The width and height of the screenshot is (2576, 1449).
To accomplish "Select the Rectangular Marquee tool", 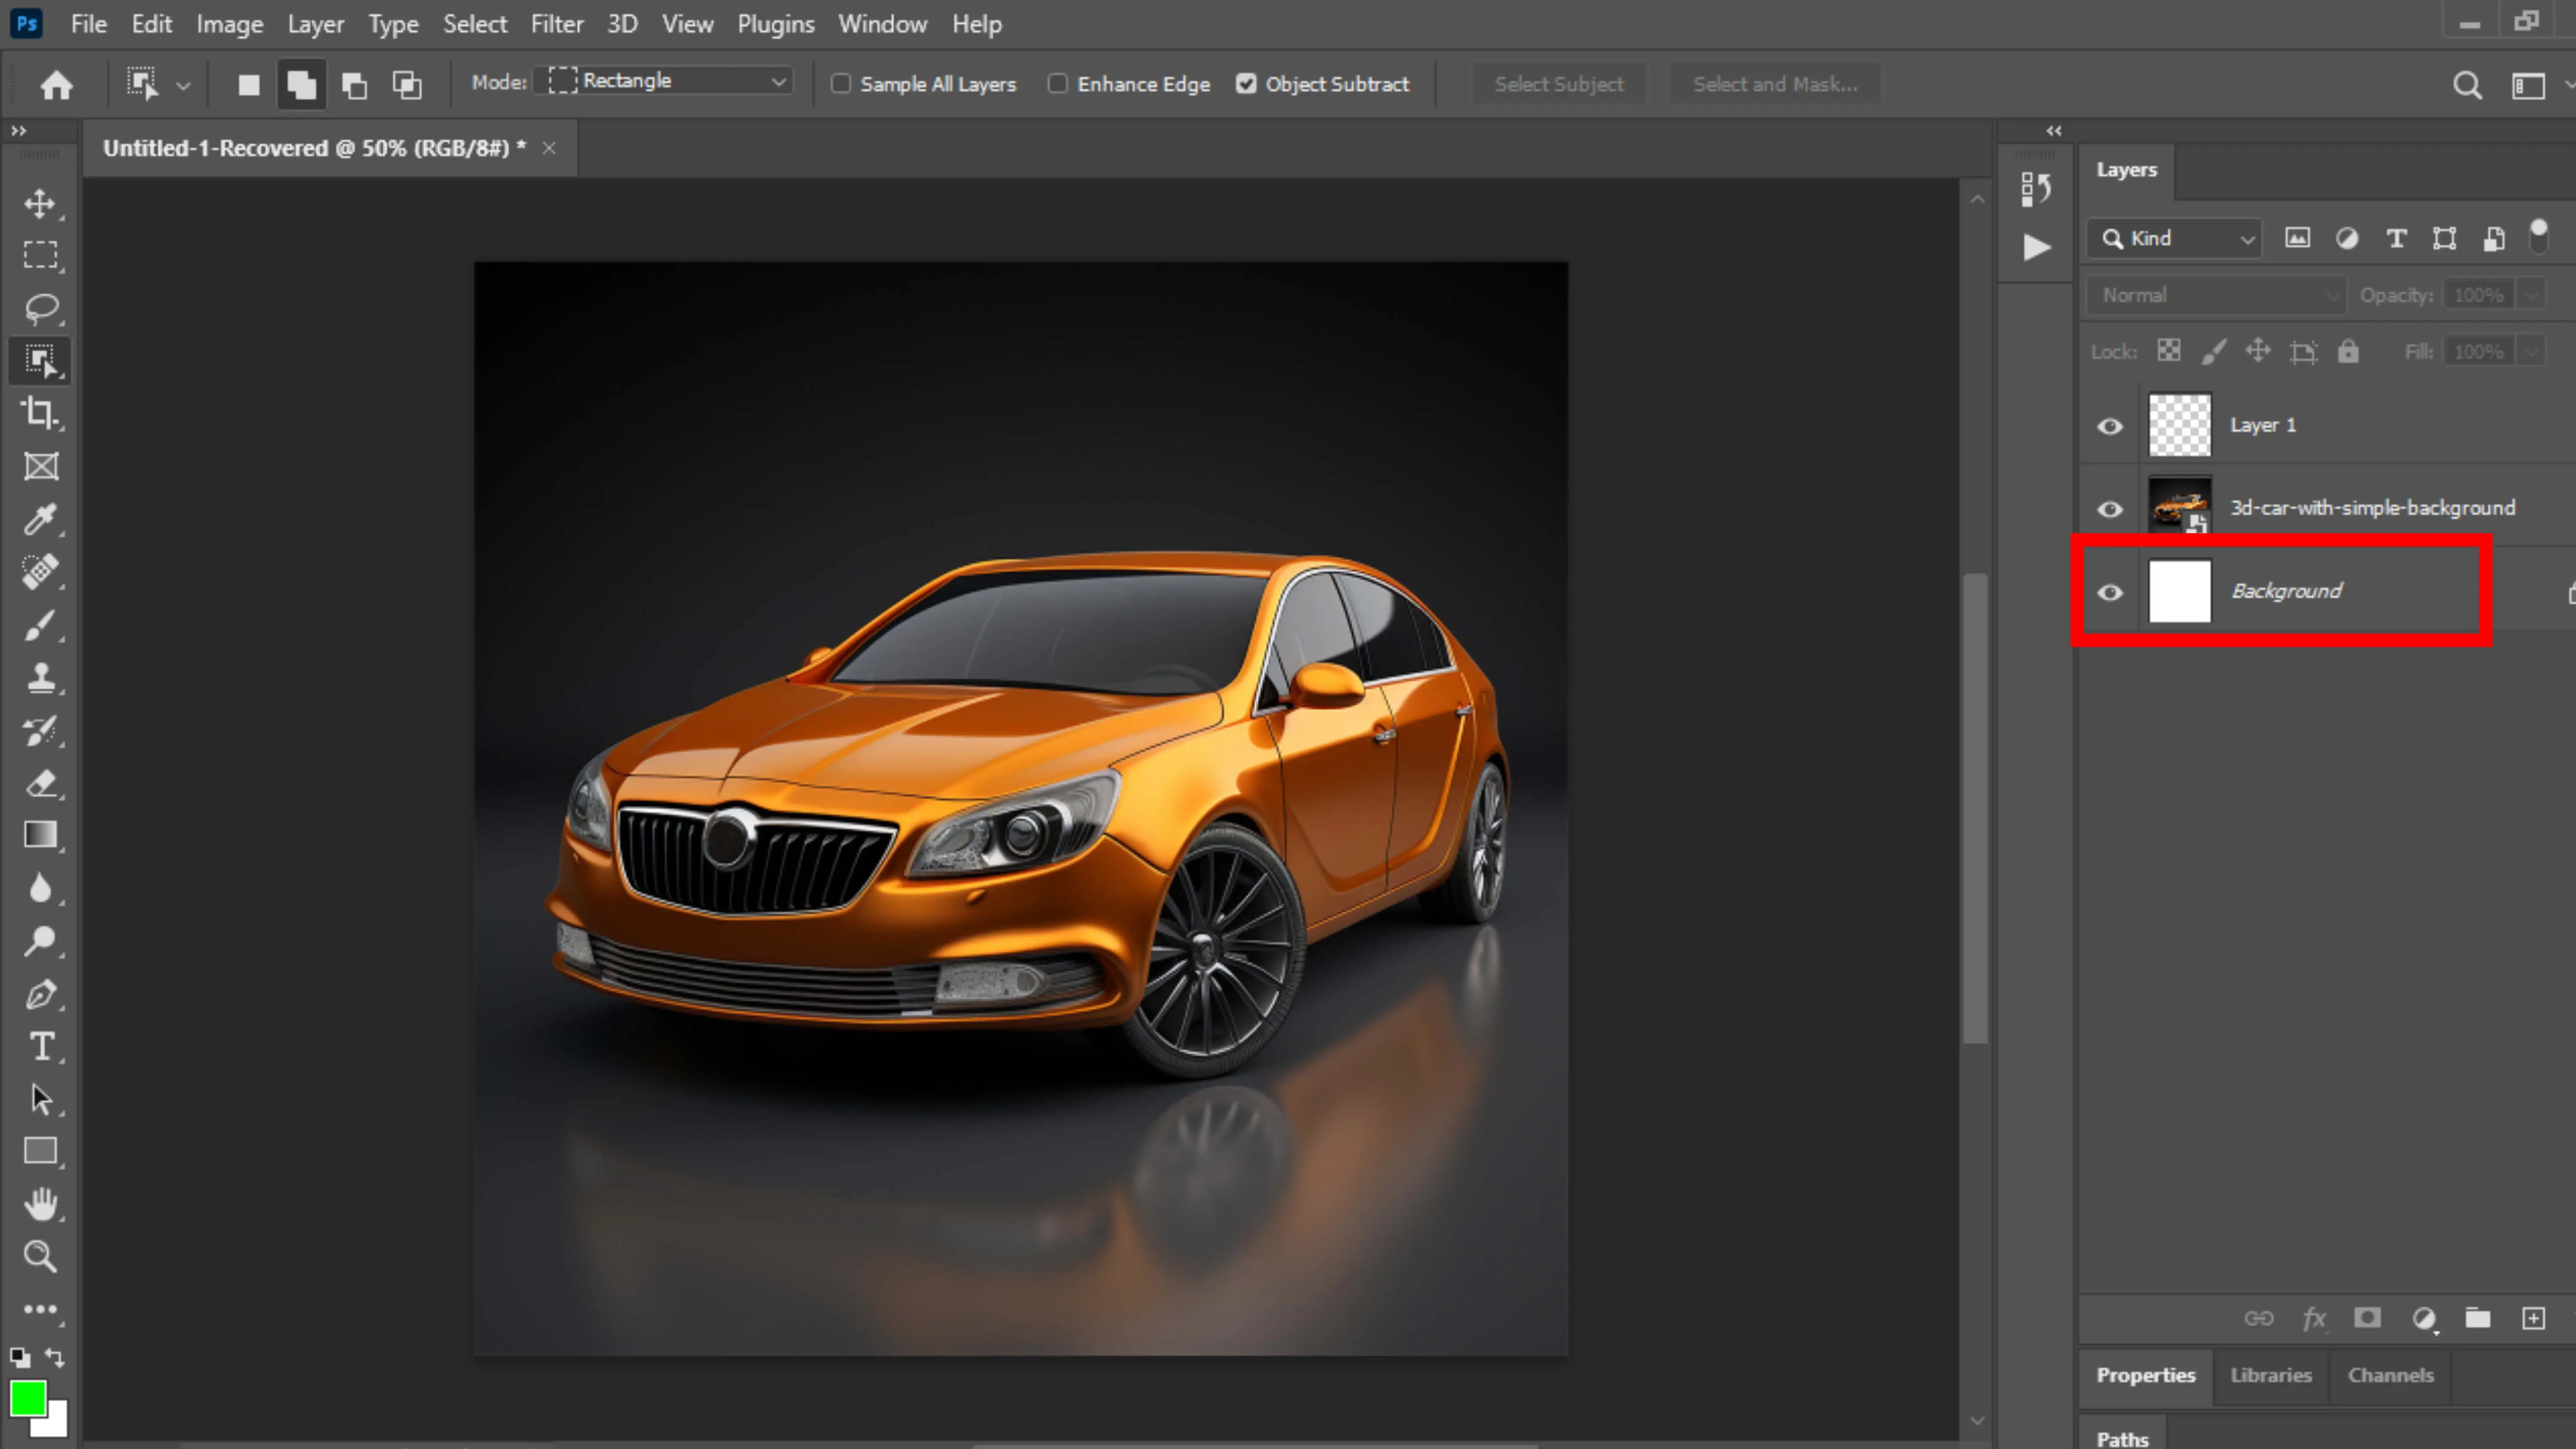I will (x=40, y=255).
